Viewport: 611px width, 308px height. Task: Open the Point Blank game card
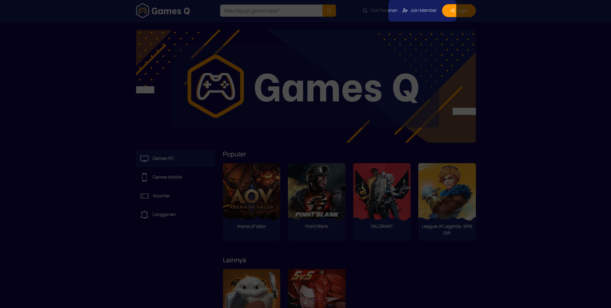tap(317, 202)
